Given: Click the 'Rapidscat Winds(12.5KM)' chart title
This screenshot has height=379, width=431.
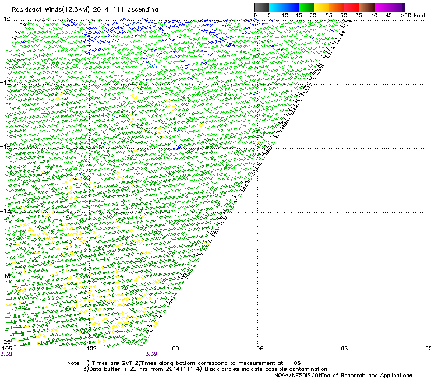Looking at the screenshot, I should pyautogui.click(x=51, y=10).
